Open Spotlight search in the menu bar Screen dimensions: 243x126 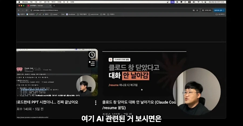click(x=202, y=2)
